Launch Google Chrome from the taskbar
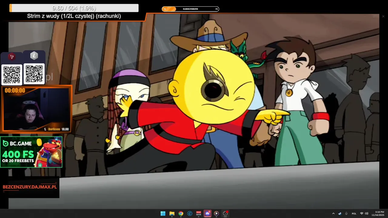Screen dimensions: 388x218 tap(181, 213)
